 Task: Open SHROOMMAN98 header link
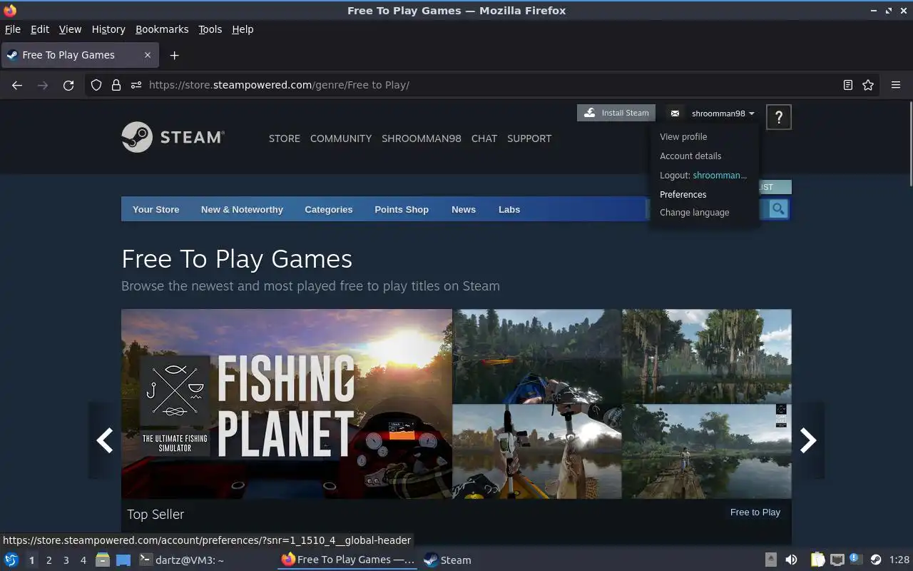422,138
